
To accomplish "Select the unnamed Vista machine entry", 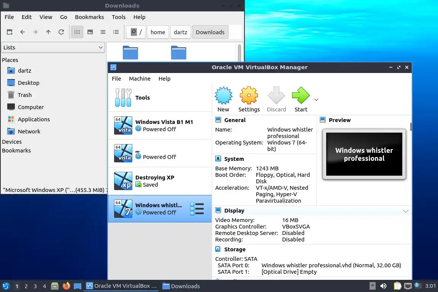I will (160, 153).
